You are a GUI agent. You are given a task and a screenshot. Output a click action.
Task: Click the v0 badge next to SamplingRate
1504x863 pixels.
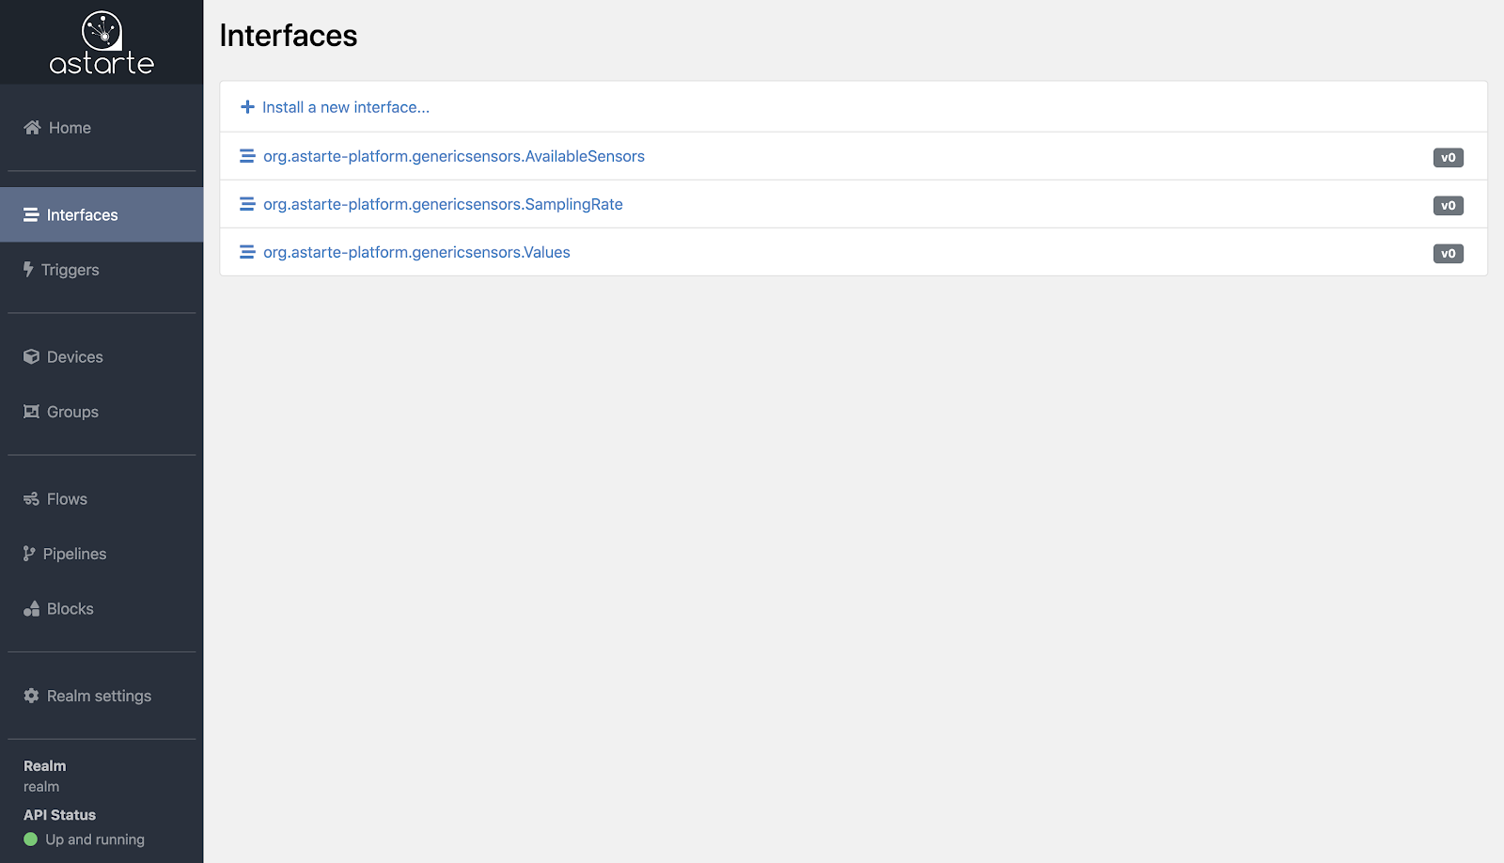tap(1449, 205)
